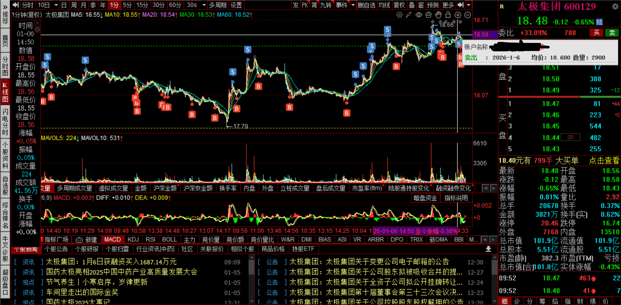Switch chart to 30分 period

pos(158,5)
